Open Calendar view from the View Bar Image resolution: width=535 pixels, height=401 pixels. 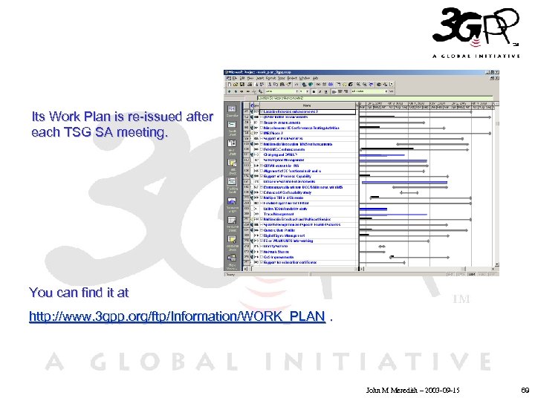coord(232,111)
